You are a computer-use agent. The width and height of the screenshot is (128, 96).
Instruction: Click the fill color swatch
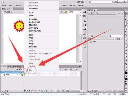coord(126,79)
